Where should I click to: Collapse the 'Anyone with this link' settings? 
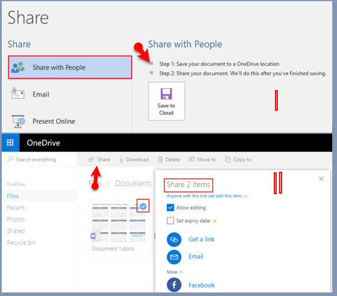tap(207, 196)
